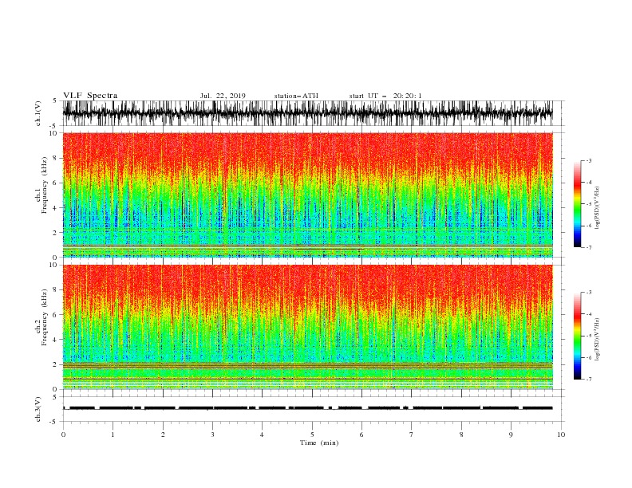Click the lower 'log(PSD)(V²/Hz)' colorbar label

coord(598,339)
